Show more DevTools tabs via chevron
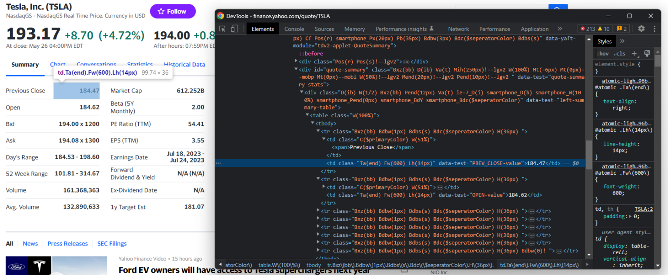 coord(560,29)
